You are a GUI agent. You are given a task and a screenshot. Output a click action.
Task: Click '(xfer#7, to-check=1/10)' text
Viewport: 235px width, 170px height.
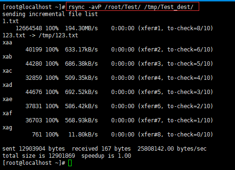pyautogui.click(x=176, y=120)
